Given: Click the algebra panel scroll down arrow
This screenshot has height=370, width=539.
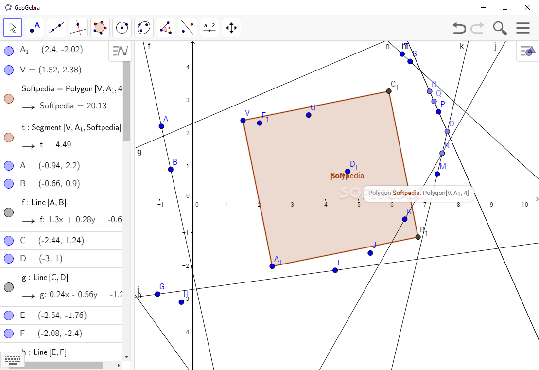Looking at the screenshot, I should (126, 357).
